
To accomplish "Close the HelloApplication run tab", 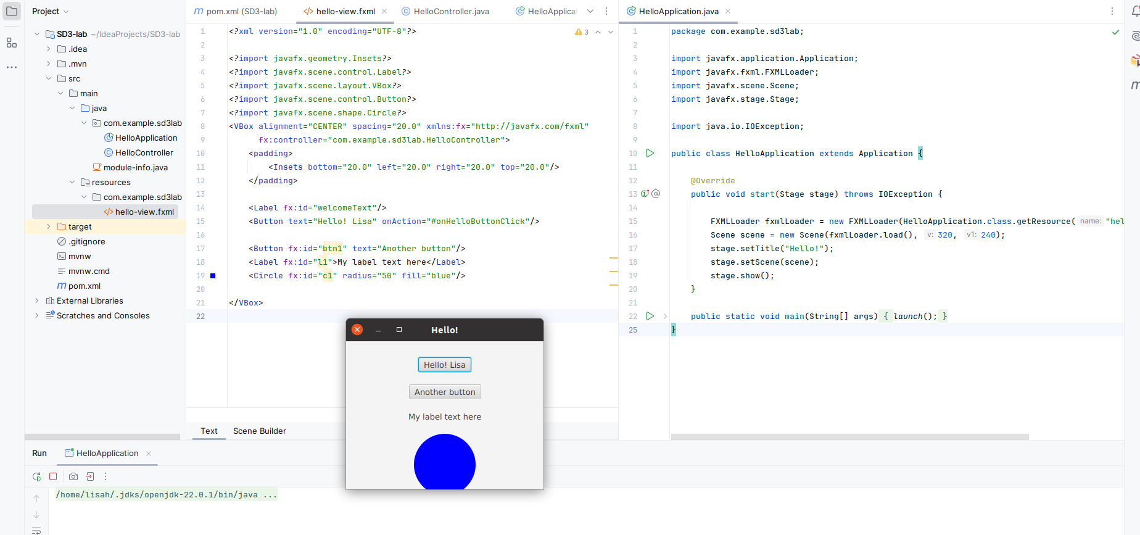I will coord(149,454).
